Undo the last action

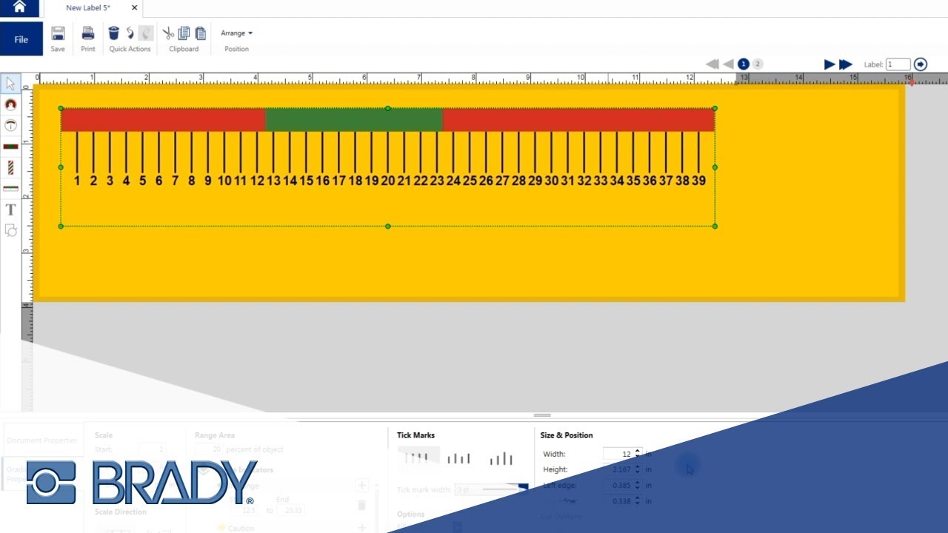click(x=130, y=33)
